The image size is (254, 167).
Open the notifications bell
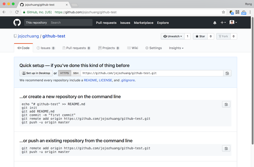[x=215, y=23]
